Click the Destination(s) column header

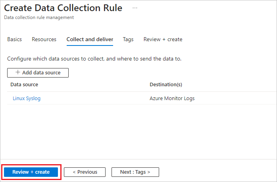click(x=166, y=85)
